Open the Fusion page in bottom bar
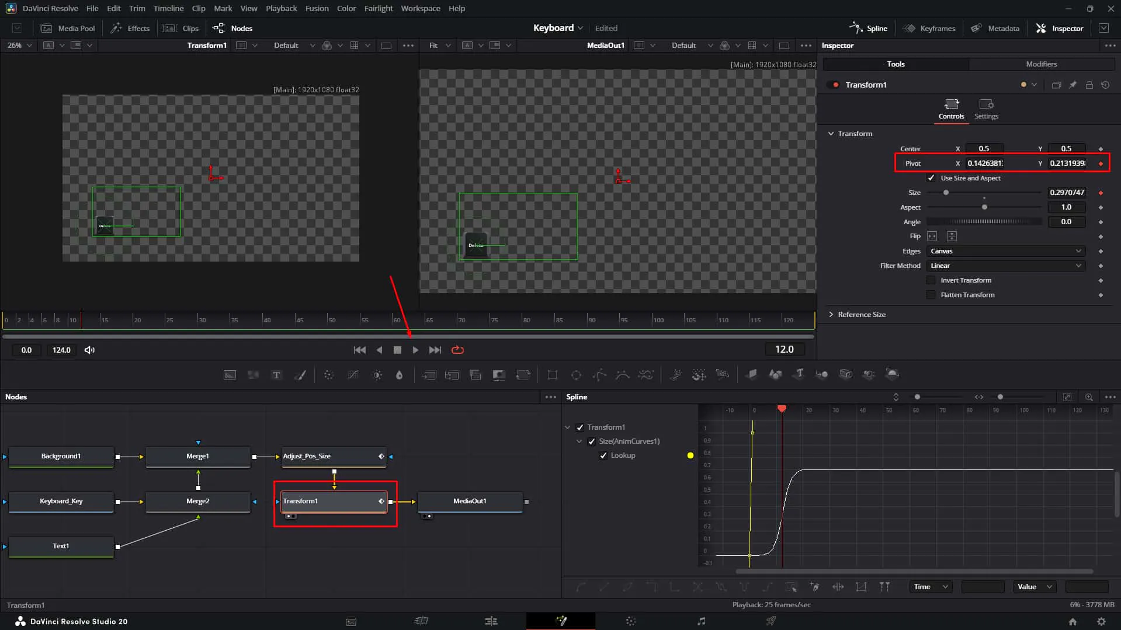 coord(561,621)
